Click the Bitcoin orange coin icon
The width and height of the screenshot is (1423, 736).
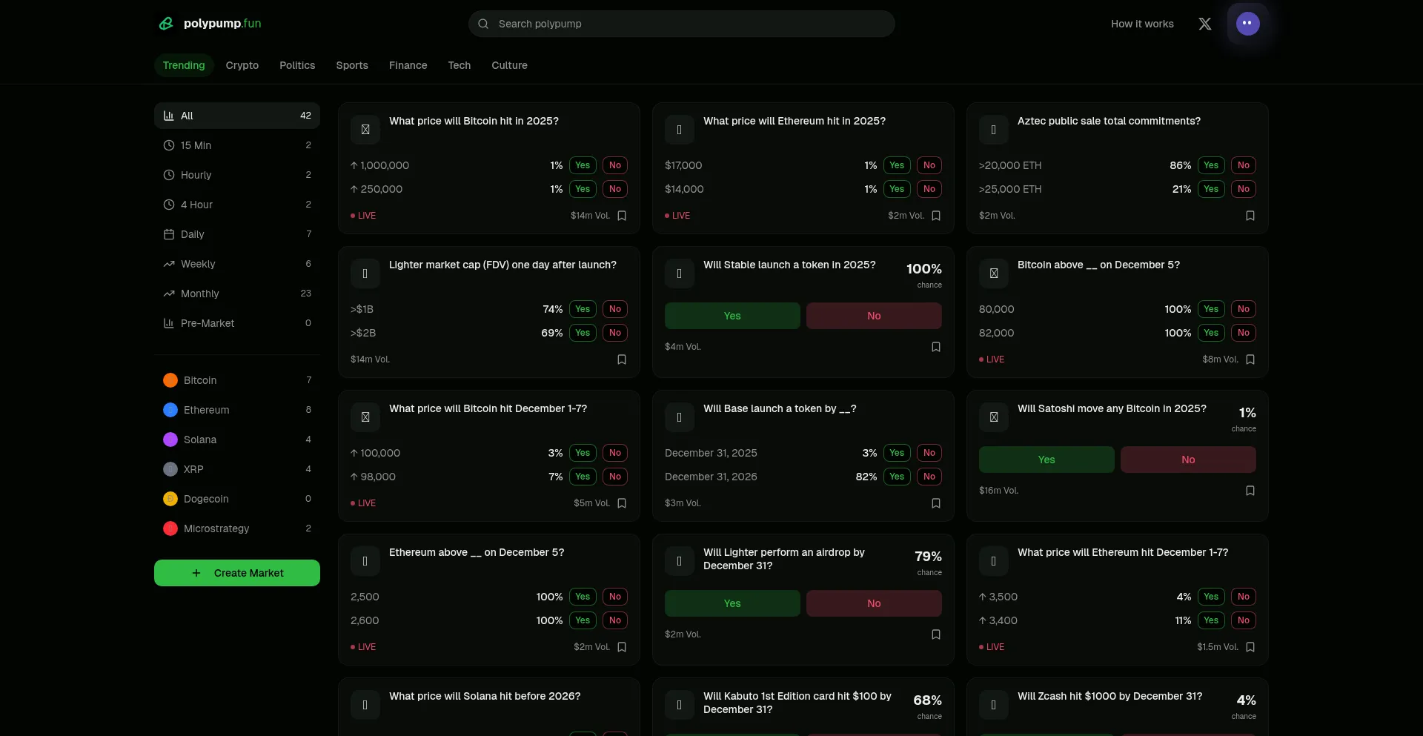[170, 380]
